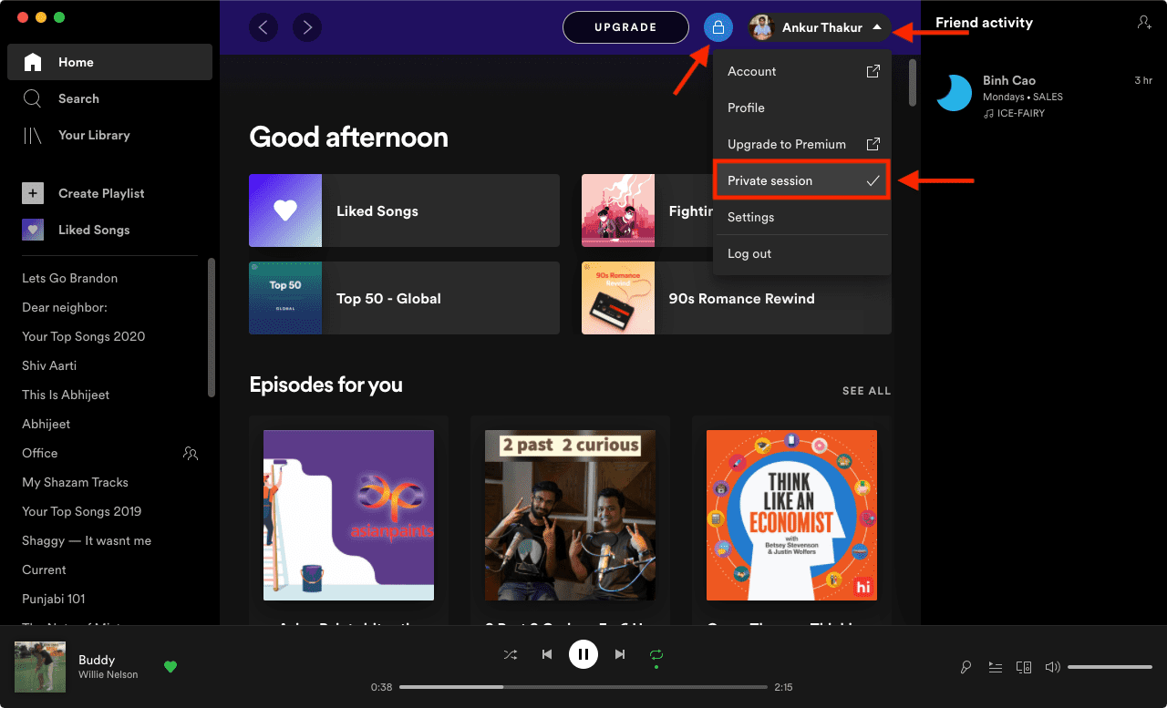This screenshot has width=1167, height=708.
Task: Click ICE-FAIRY in Friend activity
Action: point(1020,114)
